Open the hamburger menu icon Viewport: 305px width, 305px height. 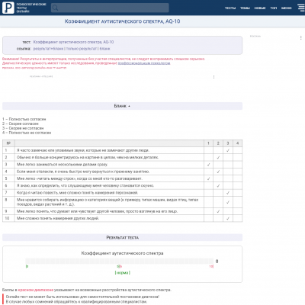pos(301,8)
